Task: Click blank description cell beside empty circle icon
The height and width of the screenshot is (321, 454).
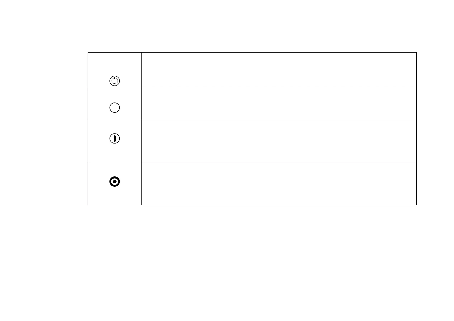Action: [279, 103]
